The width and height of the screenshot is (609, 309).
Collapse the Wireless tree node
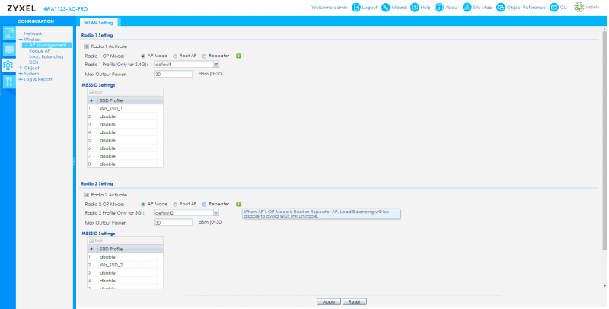[x=21, y=40]
